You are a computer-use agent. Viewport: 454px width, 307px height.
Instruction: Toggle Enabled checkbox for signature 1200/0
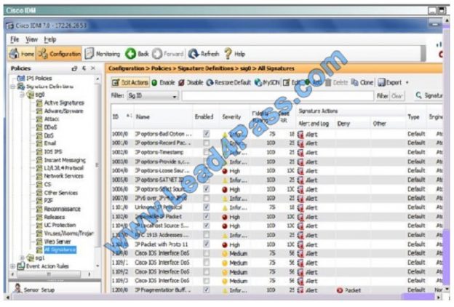pyautogui.click(x=207, y=289)
